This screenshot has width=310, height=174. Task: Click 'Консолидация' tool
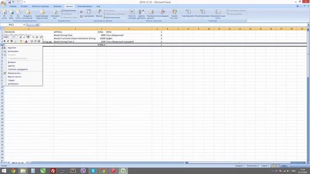(162, 14)
